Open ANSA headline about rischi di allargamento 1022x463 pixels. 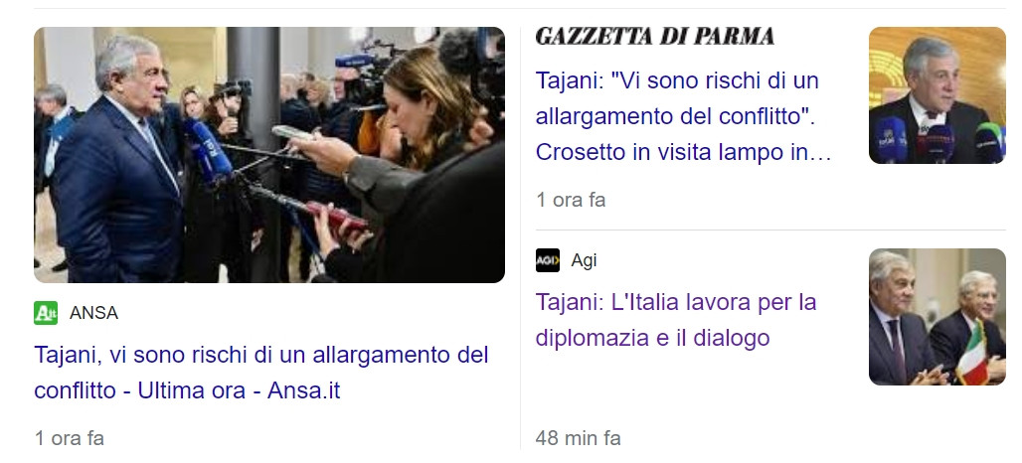[x=261, y=373]
